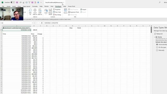The height and width of the screenshot is (94, 167).
Task: Collapse the Stocks section in Data Types pane
Action: point(155,37)
